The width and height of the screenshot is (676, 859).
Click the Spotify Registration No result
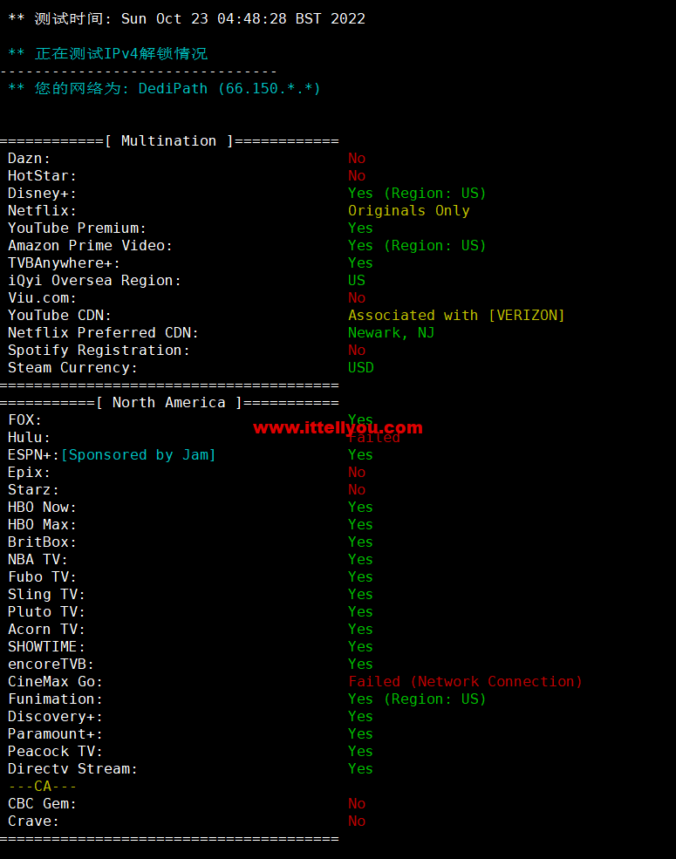coord(357,350)
